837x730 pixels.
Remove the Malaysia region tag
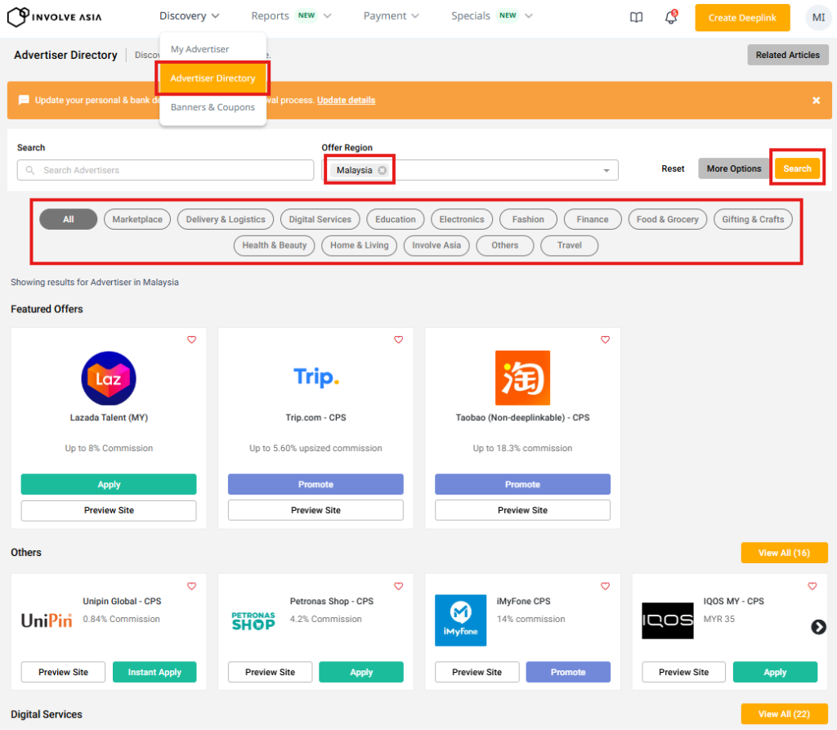click(x=382, y=170)
